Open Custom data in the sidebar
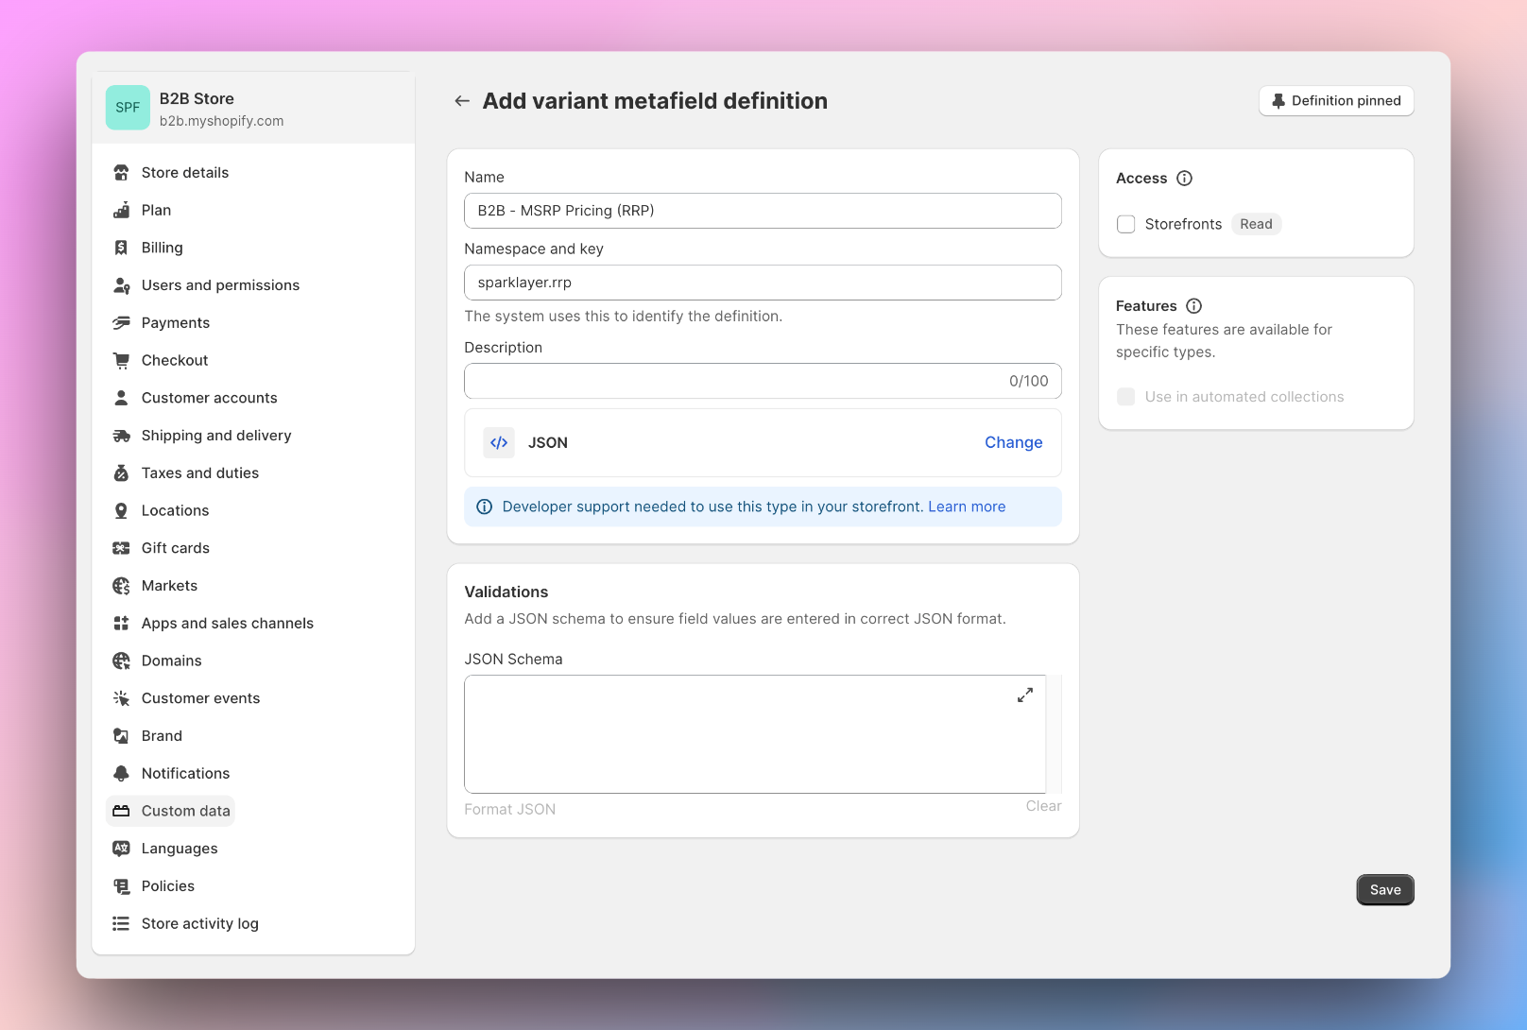The width and height of the screenshot is (1527, 1030). (170, 811)
